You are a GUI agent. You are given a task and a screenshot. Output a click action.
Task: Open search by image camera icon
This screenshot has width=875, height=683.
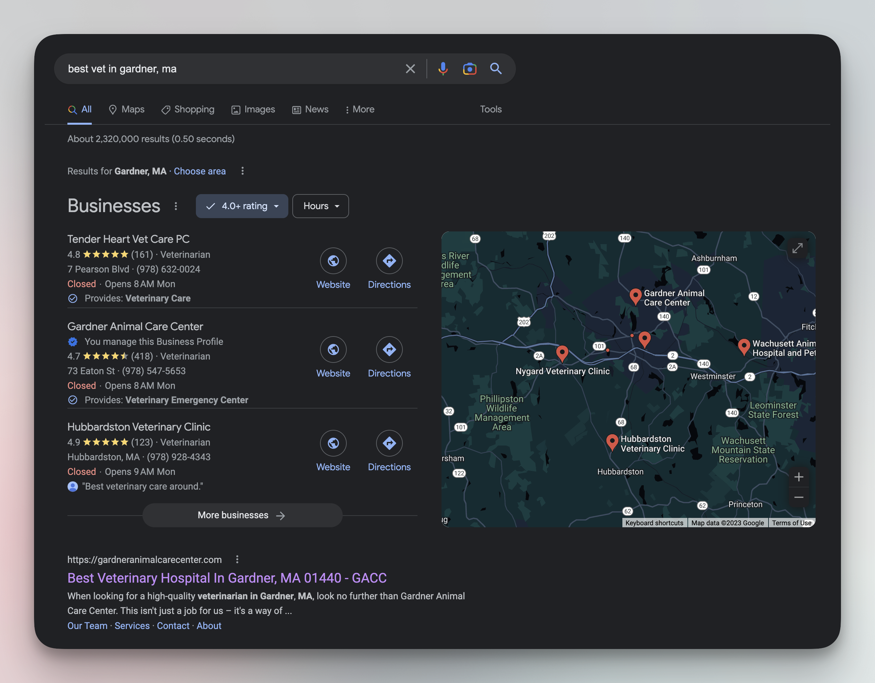pos(470,69)
